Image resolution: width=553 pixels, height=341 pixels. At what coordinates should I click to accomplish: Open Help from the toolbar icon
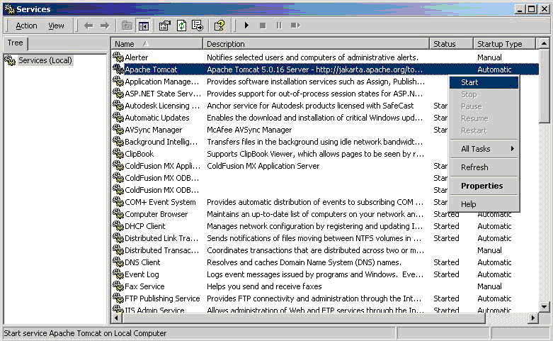[x=220, y=26]
